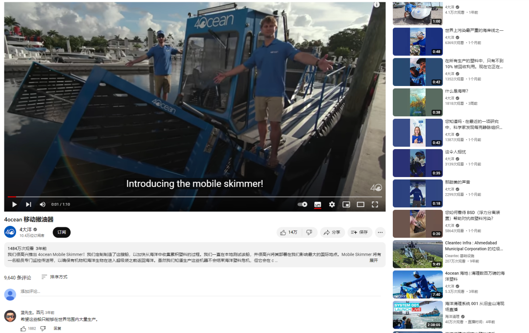Toggle subtitles with the captions icon
This screenshot has height=333, width=529.
317,204
